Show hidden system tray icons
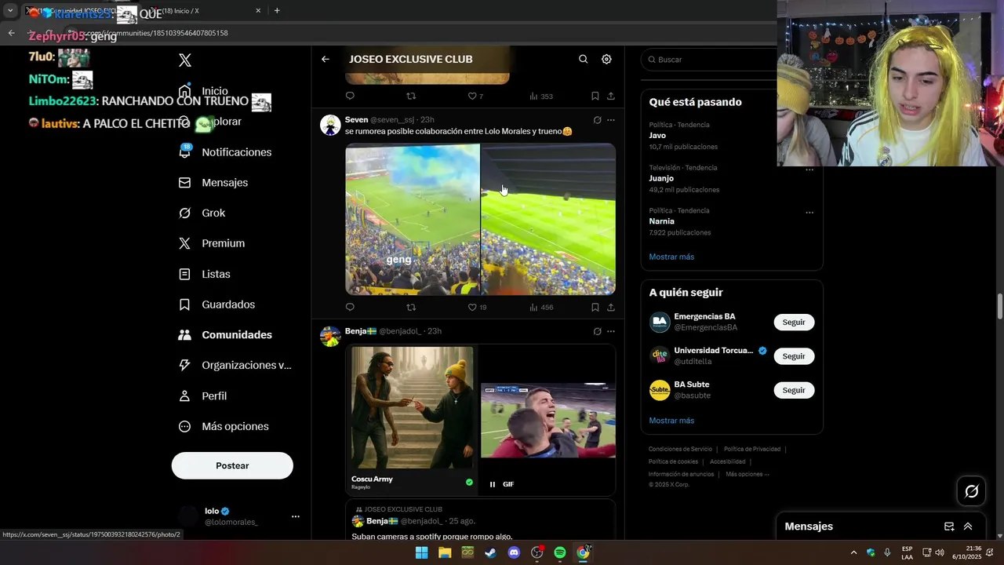The width and height of the screenshot is (1004, 565). (x=853, y=552)
